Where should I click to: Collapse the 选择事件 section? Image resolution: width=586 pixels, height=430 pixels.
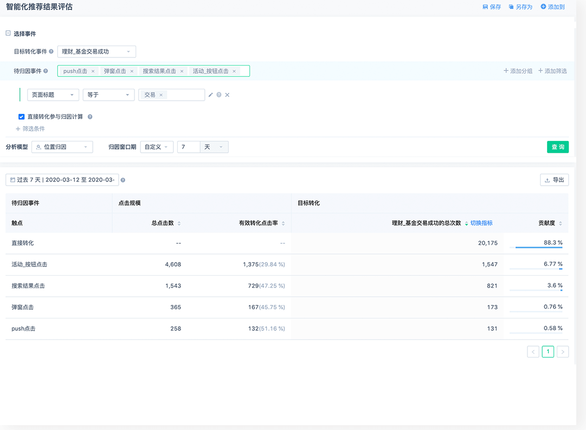click(8, 33)
